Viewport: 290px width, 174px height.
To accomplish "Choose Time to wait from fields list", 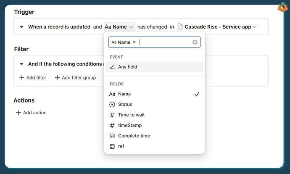I will pyautogui.click(x=131, y=115).
